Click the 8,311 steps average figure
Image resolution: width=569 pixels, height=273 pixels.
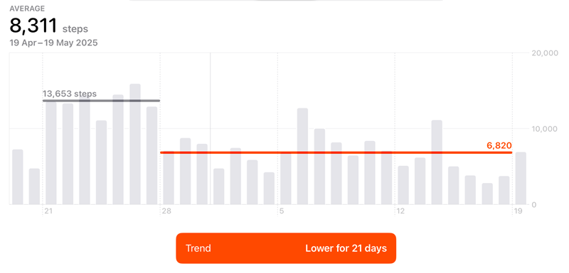(x=48, y=26)
